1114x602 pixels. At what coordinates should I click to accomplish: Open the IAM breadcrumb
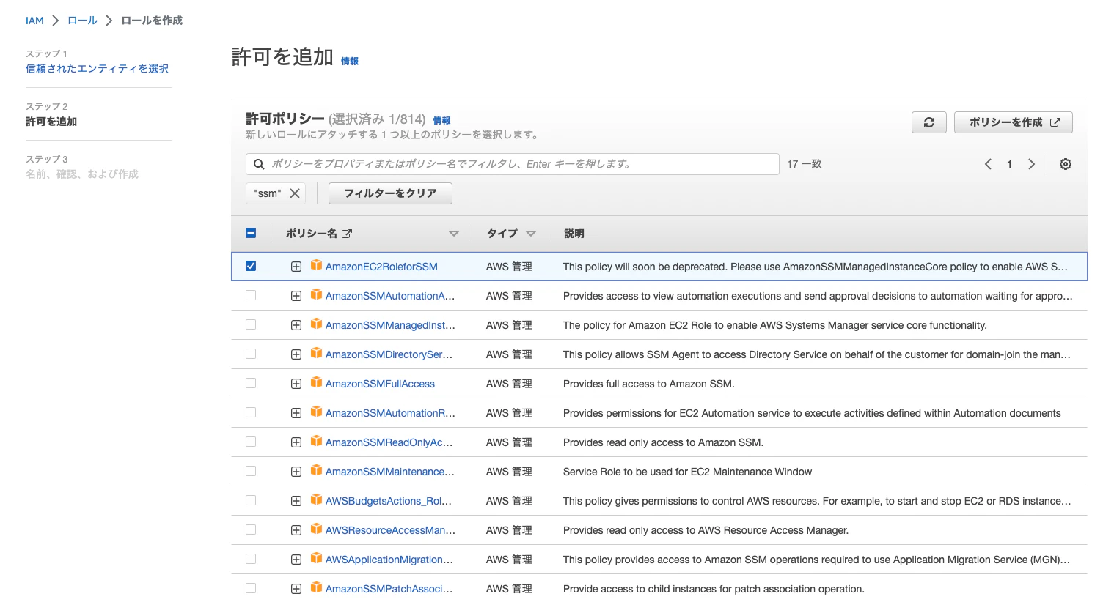coord(34,21)
